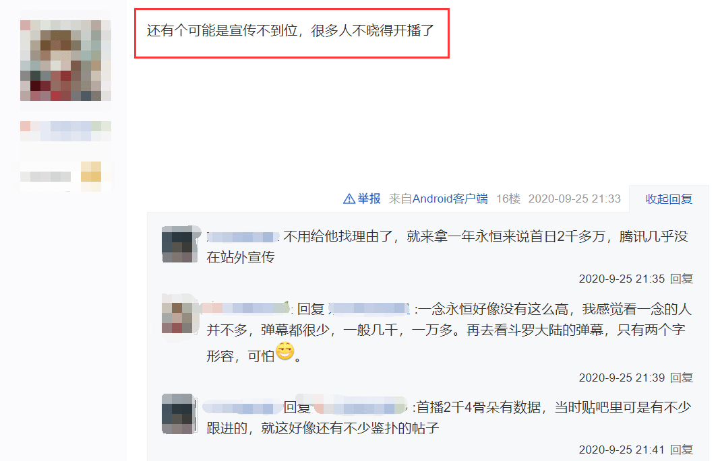This screenshot has height=461, width=718.
Task: Reply to the 21:35 comment
Action: click(x=682, y=279)
